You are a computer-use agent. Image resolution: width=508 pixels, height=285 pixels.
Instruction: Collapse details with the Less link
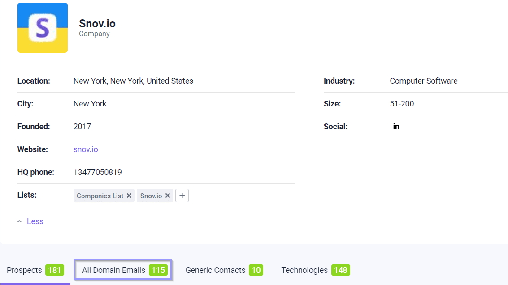pos(35,221)
